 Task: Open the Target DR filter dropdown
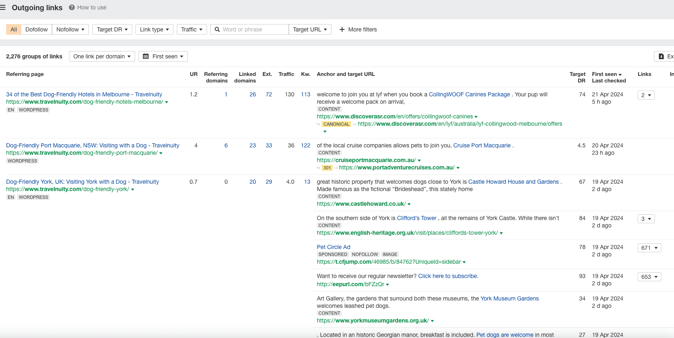pyautogui.click(x=112, y=29)
